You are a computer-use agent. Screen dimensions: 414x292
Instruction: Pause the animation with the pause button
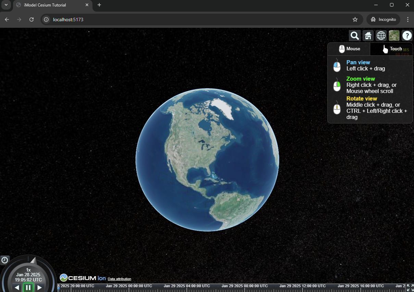click(28, 288)
